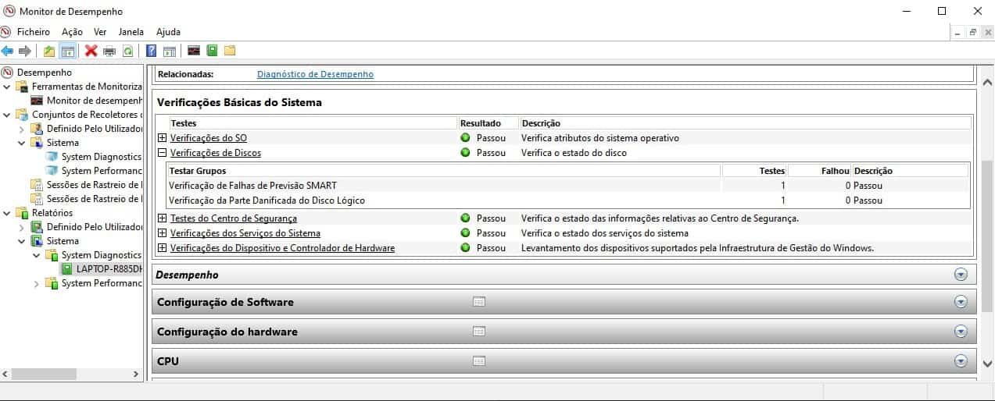The height and width of the screenshot is (401, 995).
Task: Open help with the blue question-mark icon
Action: [152, 51]
